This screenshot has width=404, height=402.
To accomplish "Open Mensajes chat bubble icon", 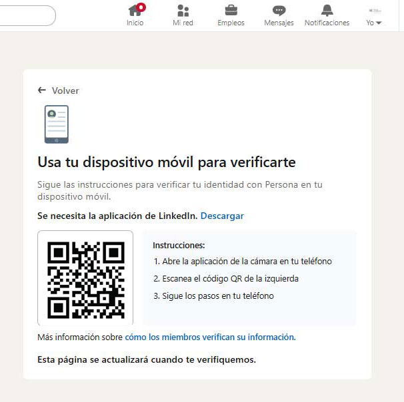I will pos(279,11).
